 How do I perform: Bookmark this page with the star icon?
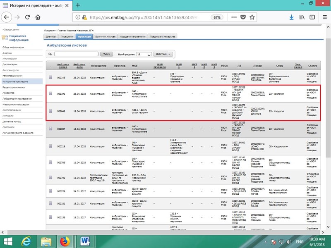252,17
